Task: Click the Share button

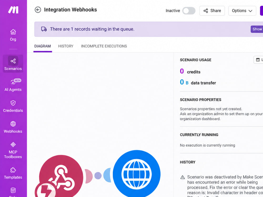Action: tap(212, 11)
